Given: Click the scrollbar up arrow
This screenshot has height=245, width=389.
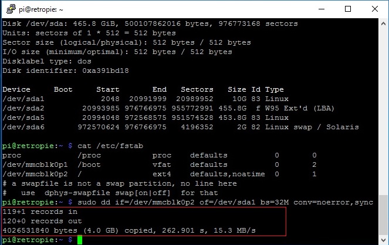Looking at the screenshot, I should click(x=383, y=24).
